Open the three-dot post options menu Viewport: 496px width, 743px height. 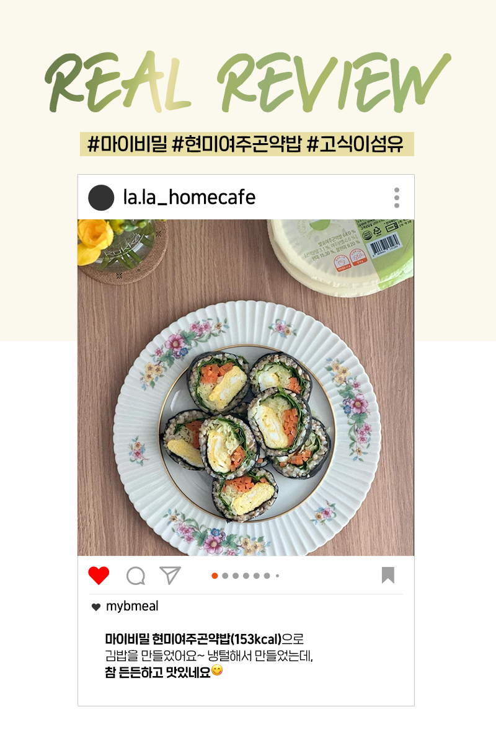point(397,198)
